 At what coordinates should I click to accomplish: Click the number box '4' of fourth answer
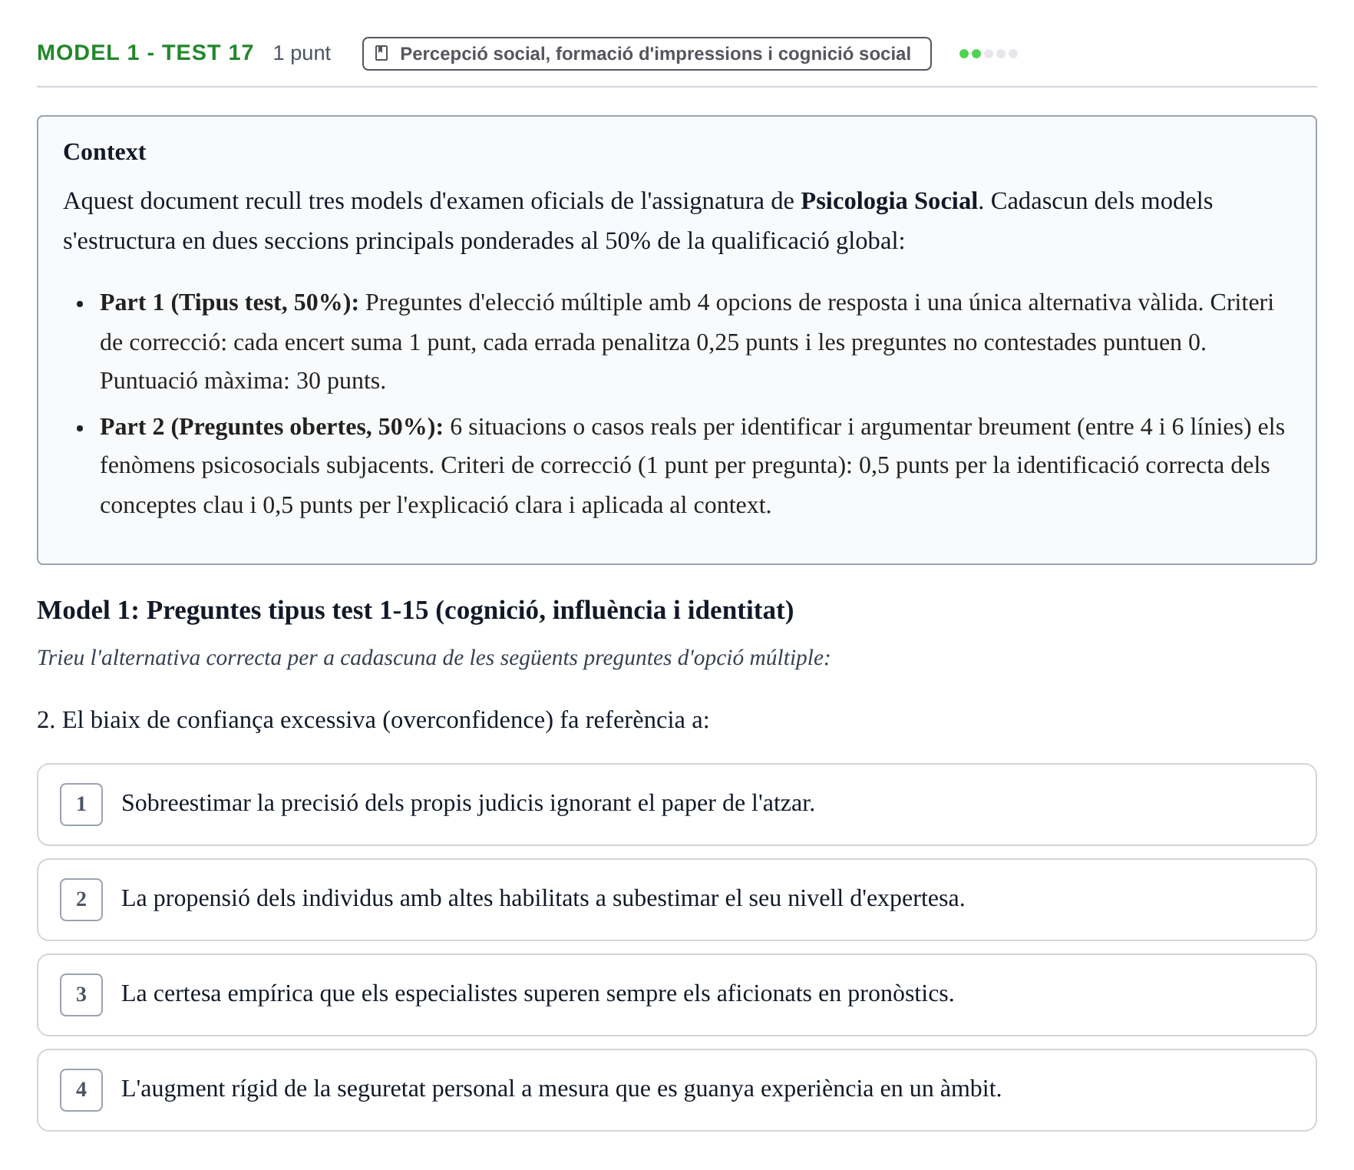pos(81,1090)
